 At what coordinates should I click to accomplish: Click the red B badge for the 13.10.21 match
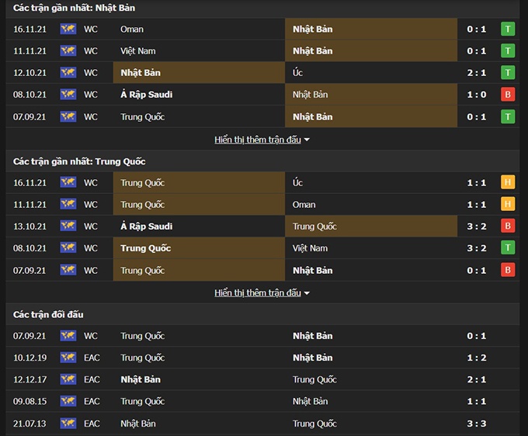[508, 227]
